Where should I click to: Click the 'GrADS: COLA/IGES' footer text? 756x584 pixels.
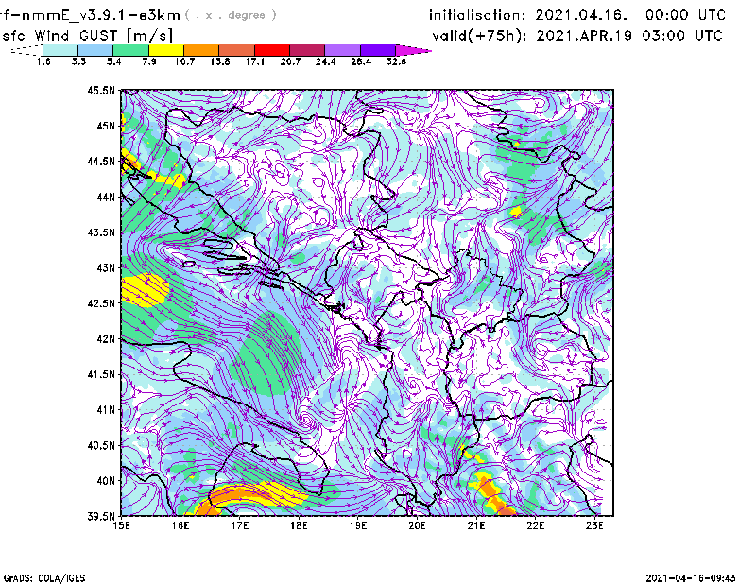44,578
